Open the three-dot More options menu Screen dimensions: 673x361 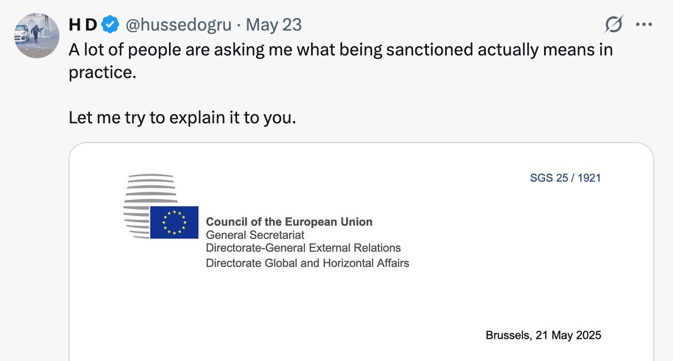click(x=644, y=25)
